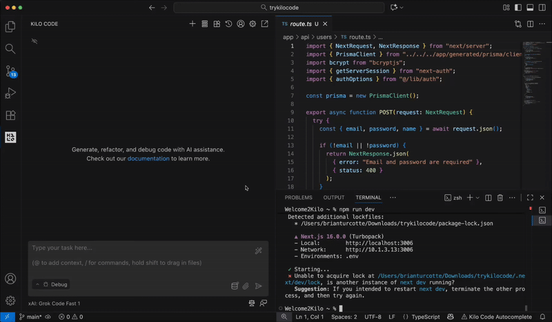Open Kilo Code settings gear in panel header
The image size is (552, 322).
(x=253, y=24)
